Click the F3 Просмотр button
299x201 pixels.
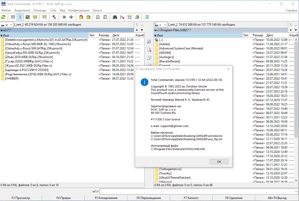[x=21, y=198]
